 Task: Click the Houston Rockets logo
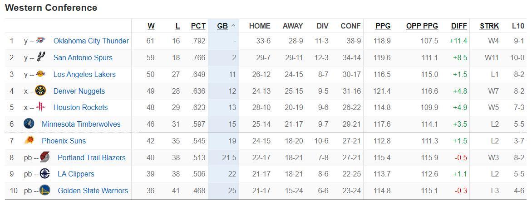point(40,107)
